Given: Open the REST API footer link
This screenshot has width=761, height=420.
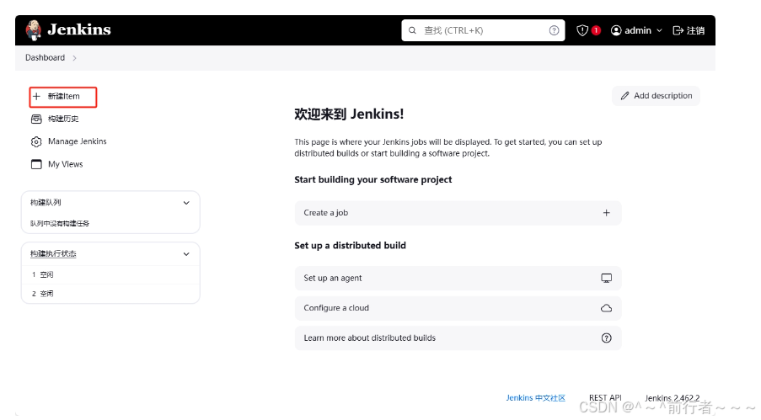Looking at the screenshot, I should coord(605,397).
